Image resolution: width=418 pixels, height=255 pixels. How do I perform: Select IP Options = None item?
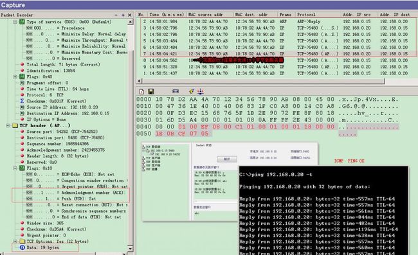click(x=46, y=119)
